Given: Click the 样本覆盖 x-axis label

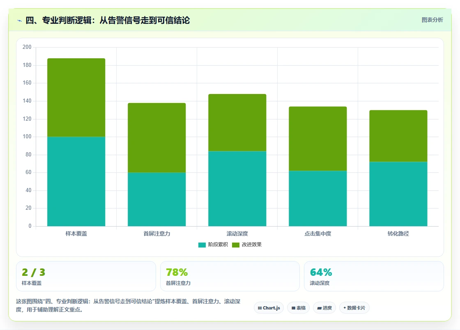Looking at the screenshot, I should [x=76, y=234].
